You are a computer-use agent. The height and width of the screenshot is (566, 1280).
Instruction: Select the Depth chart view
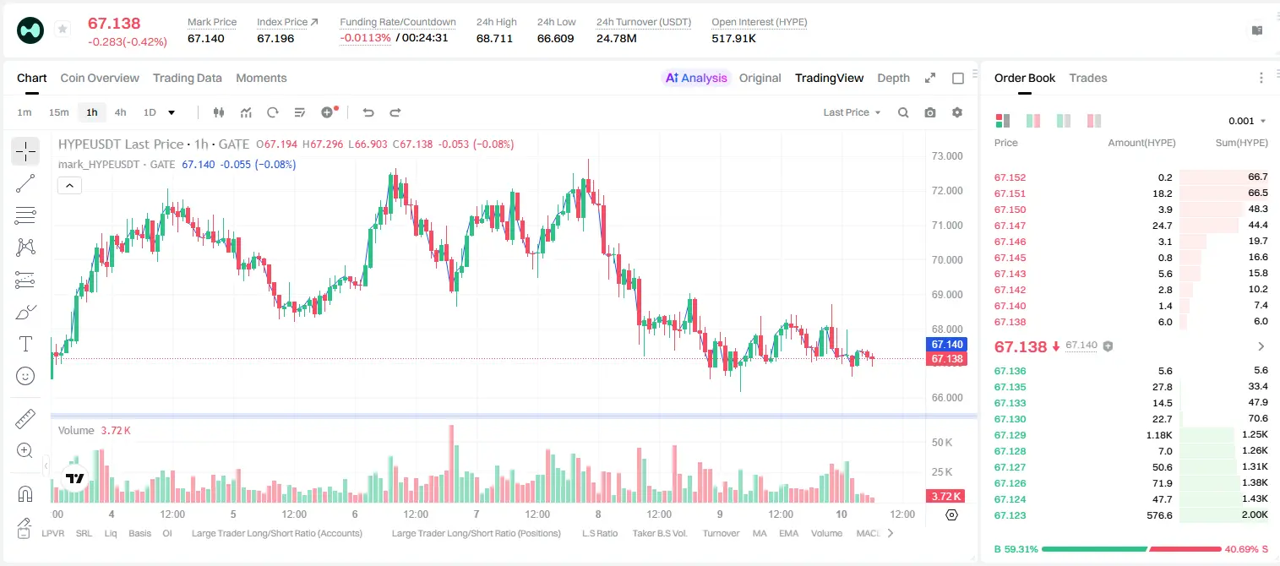click(x=893, y=78)
